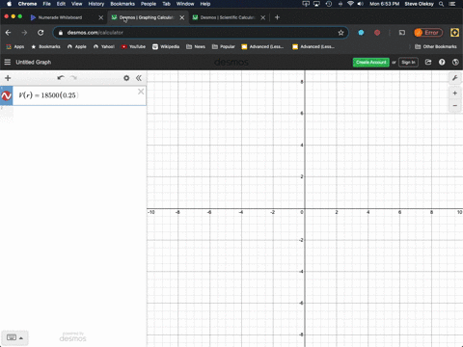Open the Apple menu
Viewport: 463px width, 347px height.
coord(9,4)
